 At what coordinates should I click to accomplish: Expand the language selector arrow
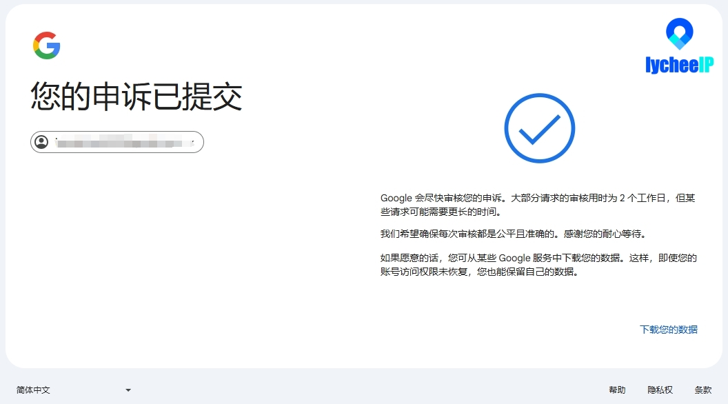click(x=128, y=390)
